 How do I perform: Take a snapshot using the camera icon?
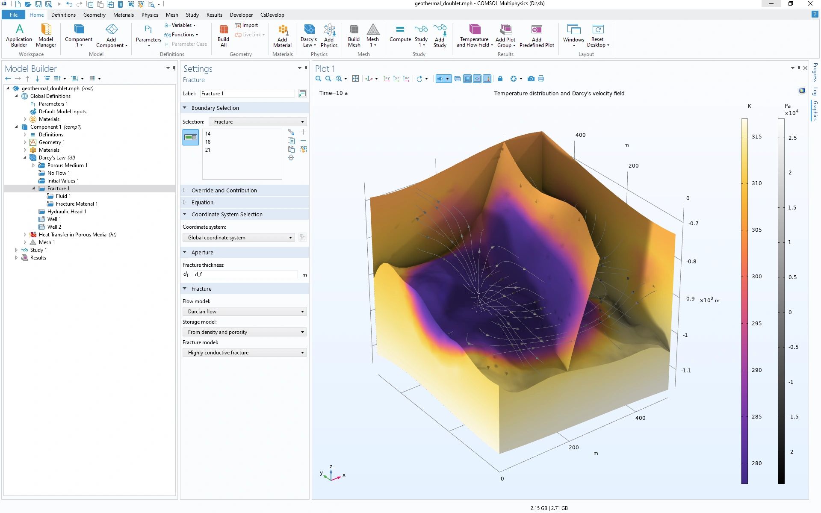[x=531, y=79]
